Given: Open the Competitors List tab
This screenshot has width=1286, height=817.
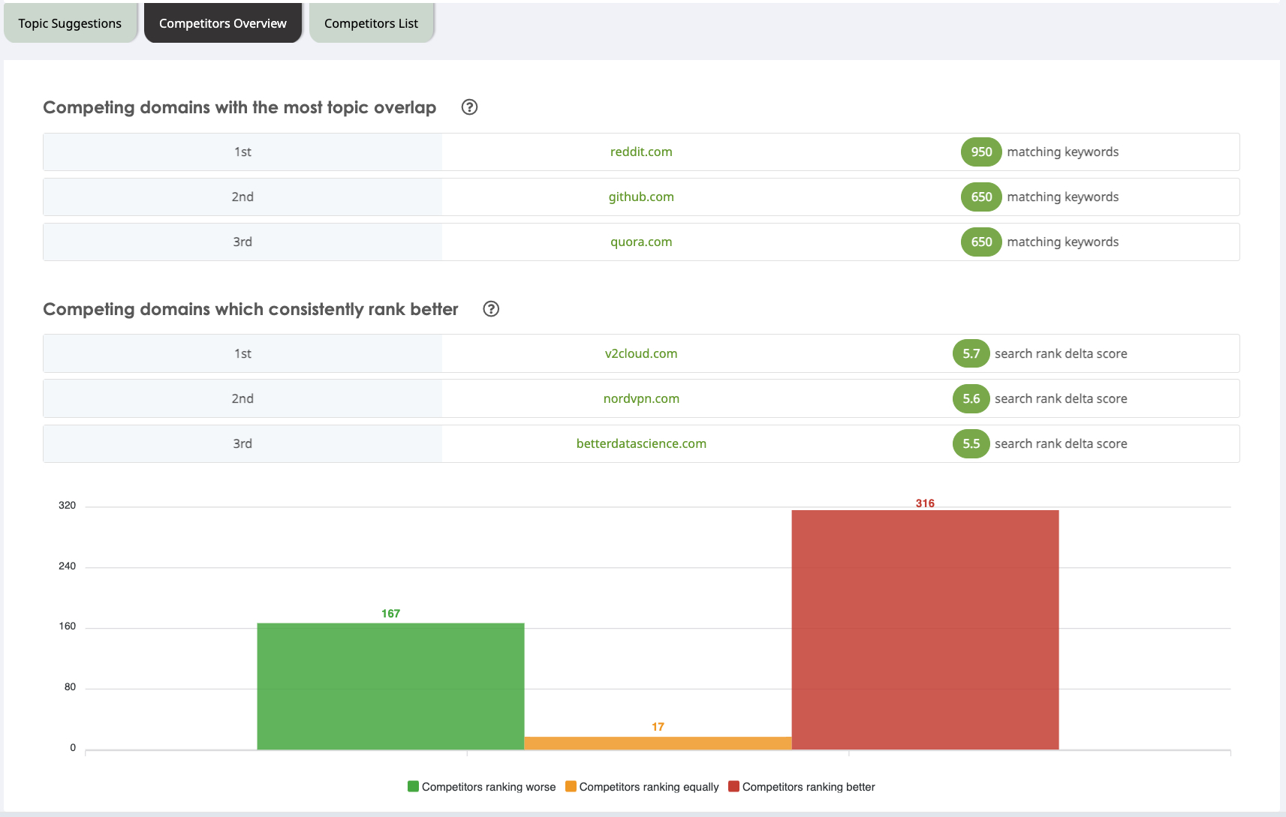Looking at the screenshot, I should click(x=372, y=23).
